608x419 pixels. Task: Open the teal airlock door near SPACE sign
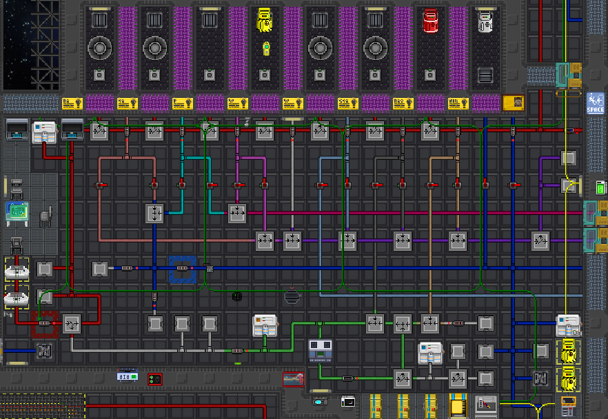pos(562,76)
